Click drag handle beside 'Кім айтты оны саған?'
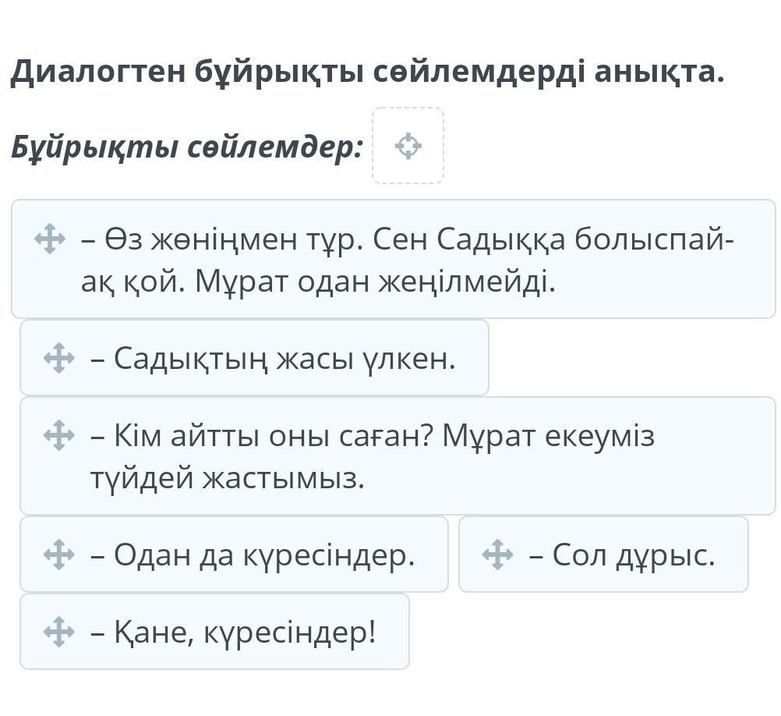The width and height of the screenshot is (781, 716). (58, 435)
